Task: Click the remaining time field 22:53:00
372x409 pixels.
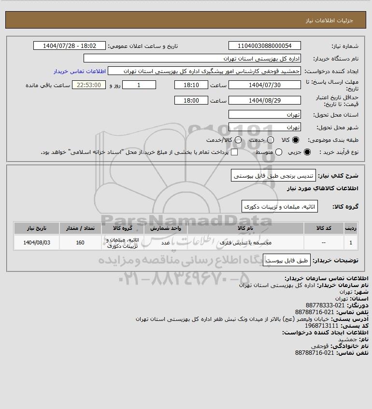Action: 89,85
